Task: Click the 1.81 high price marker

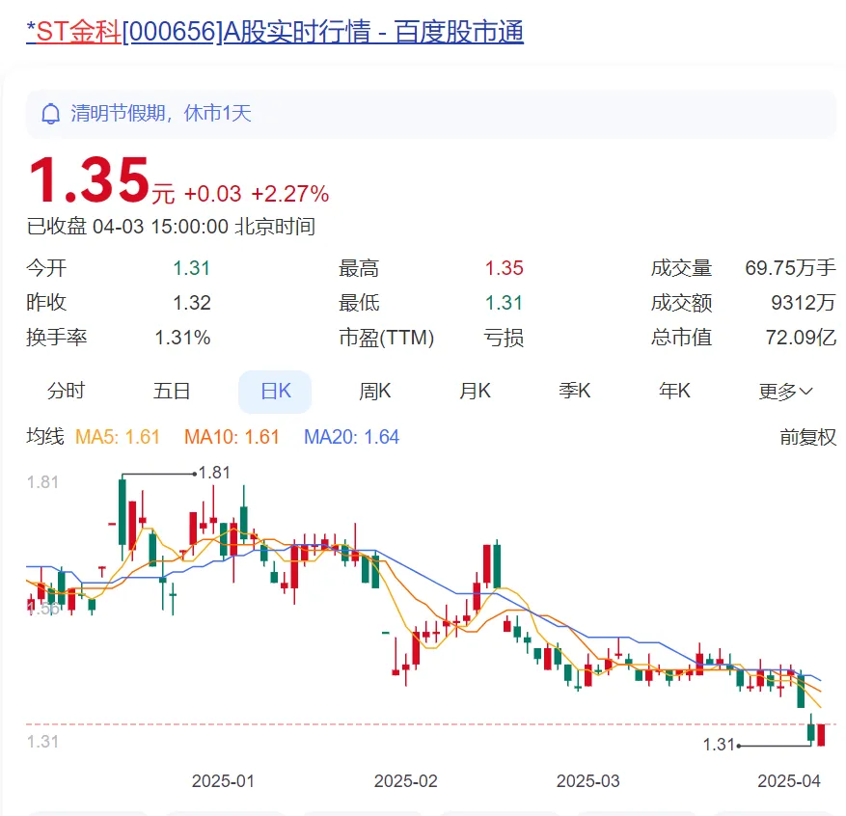Action: pos(213,473)
